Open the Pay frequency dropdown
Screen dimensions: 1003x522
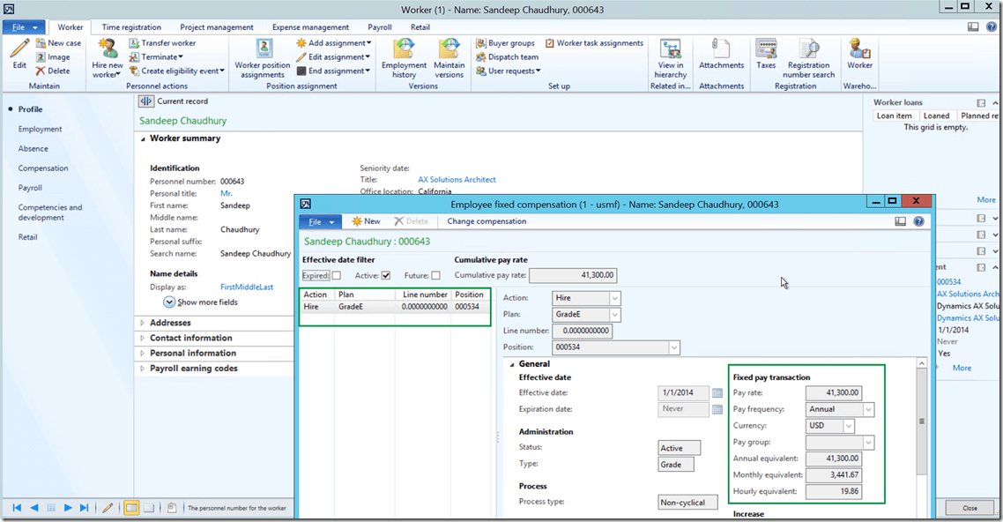pyautogui.click(x=868, y=410)
